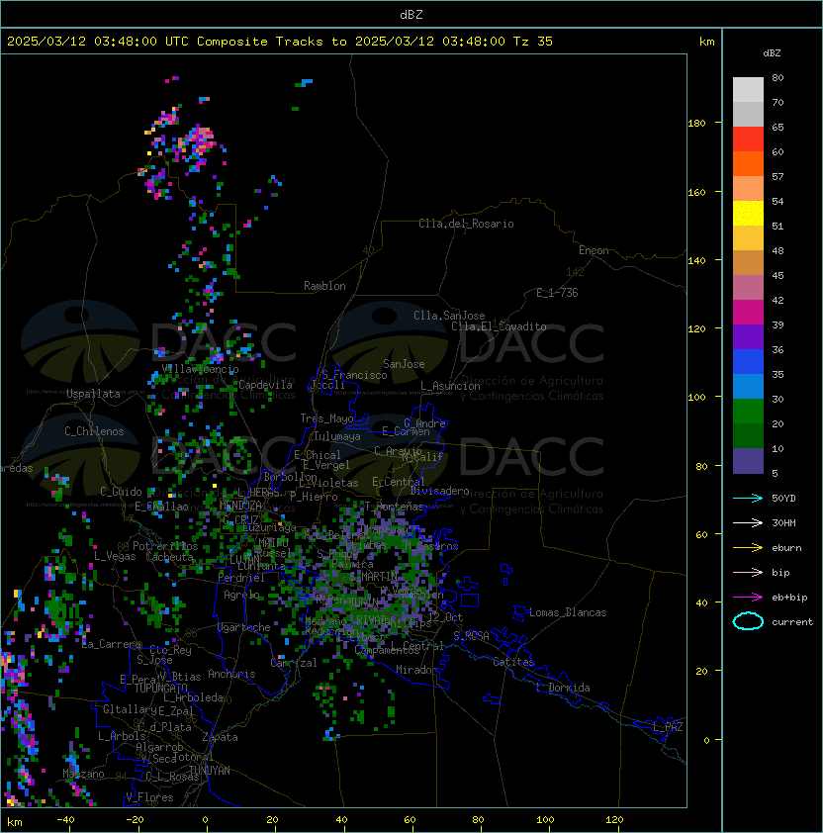Click the Ugarteche place label
The width and height of the screenshot is (823, 833).
244,627
